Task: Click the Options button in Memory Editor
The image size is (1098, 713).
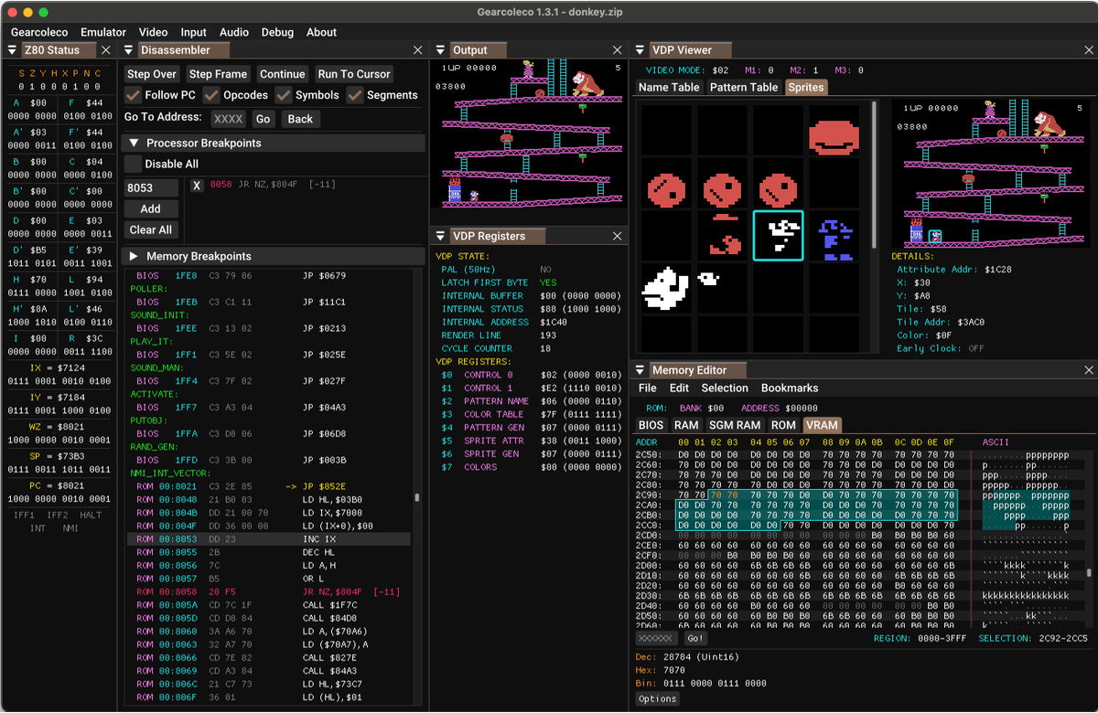Action: tap(658, 698)
